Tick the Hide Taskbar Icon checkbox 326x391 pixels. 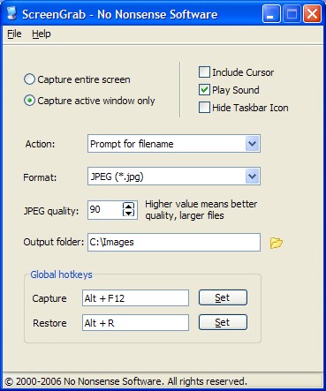click(204, 108)
